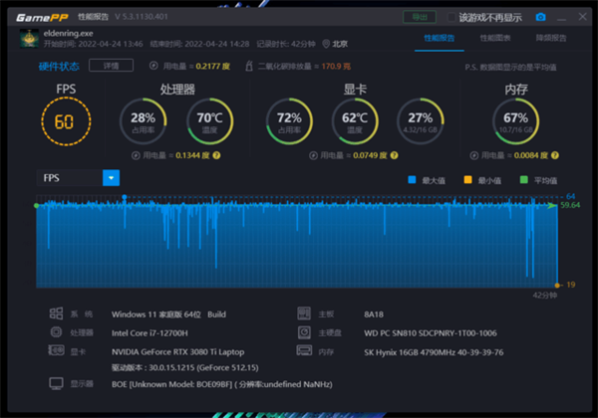Open the FPS chart metric dropdown arrow
598x418 pixels.
point(111,177)
